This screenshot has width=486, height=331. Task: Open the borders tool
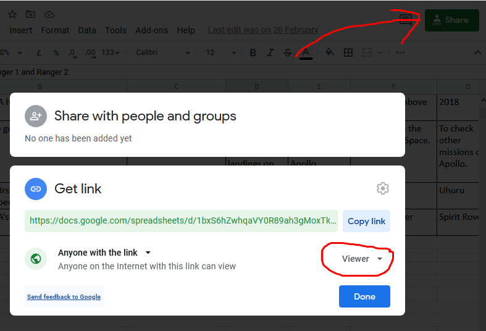(348, 52)
